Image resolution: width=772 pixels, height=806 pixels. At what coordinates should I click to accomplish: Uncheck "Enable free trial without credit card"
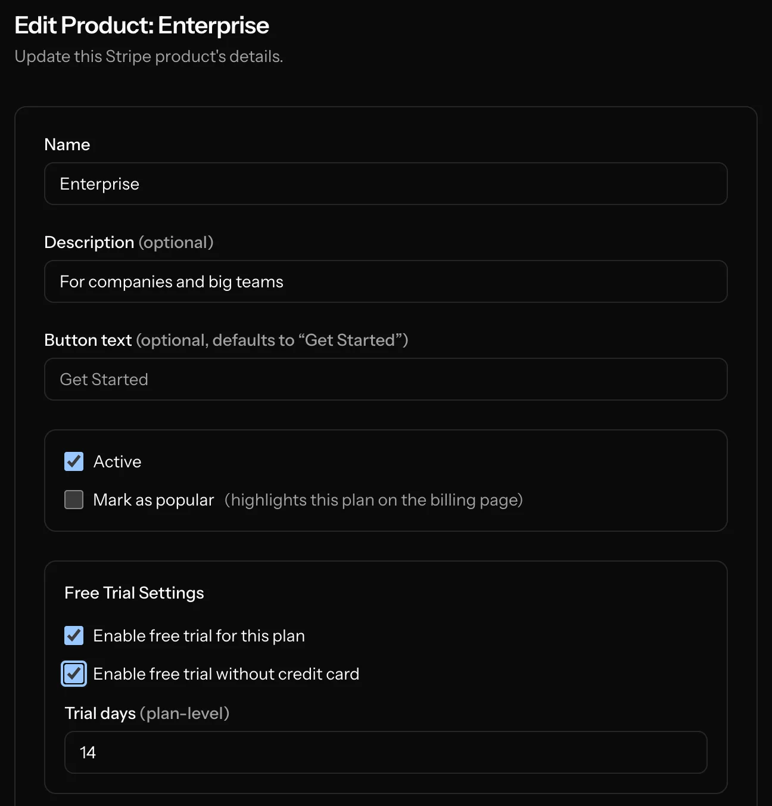(73, 674)
